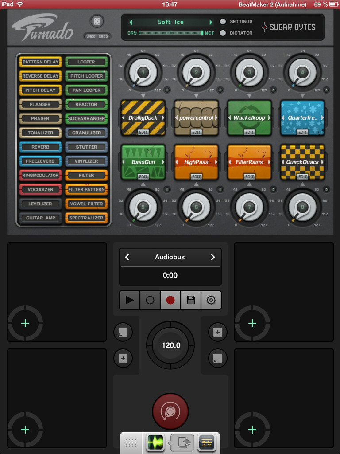Tap the large red Loopy circle icon

click(x=170, y=411)
